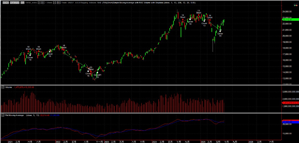Click the bar-step icon before 1 Week
Viewport: 299px width, 143px height.
pos(43,3)
